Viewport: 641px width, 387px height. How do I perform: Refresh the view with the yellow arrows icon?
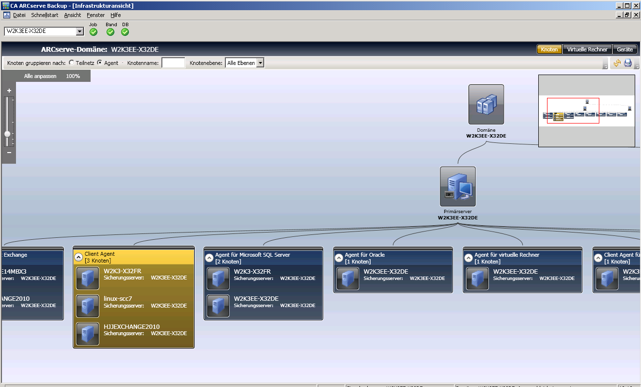pos(617,63)
